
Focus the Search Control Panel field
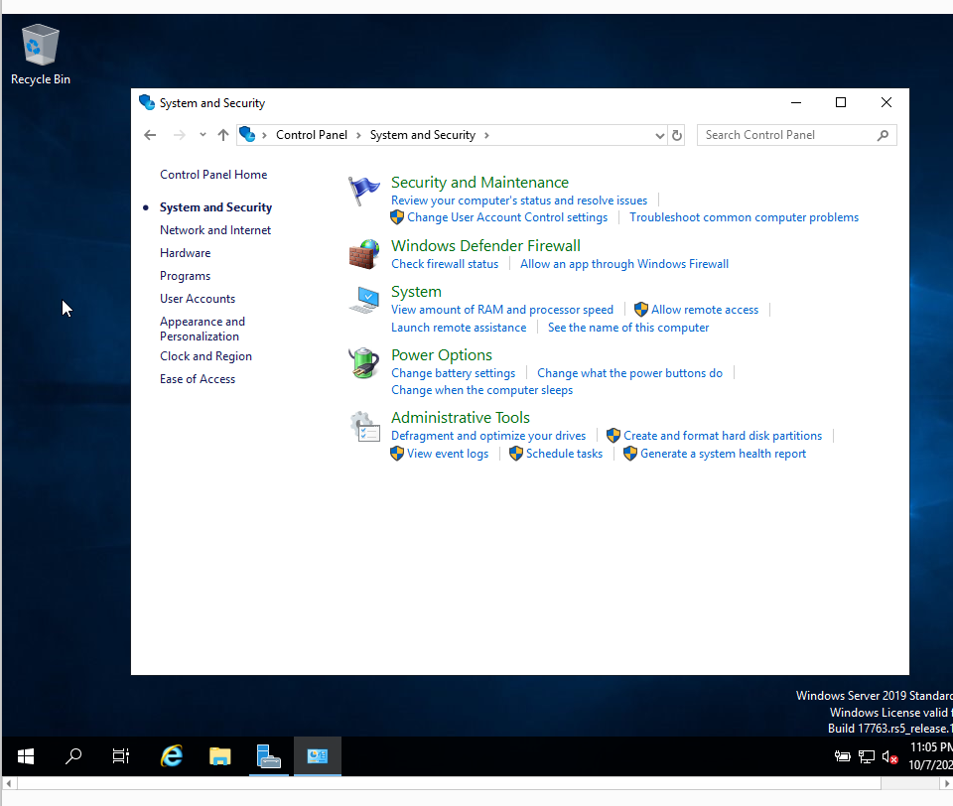coord(796,135)
